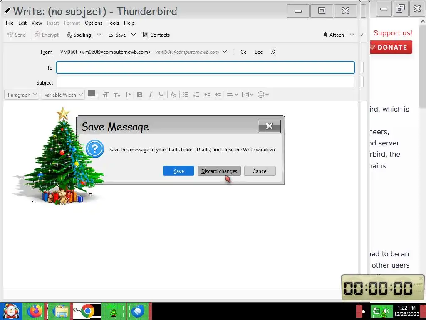Focus the To recipient field
Image resolution: width=426 pixels, height=320 pixels.
[206, 67]
